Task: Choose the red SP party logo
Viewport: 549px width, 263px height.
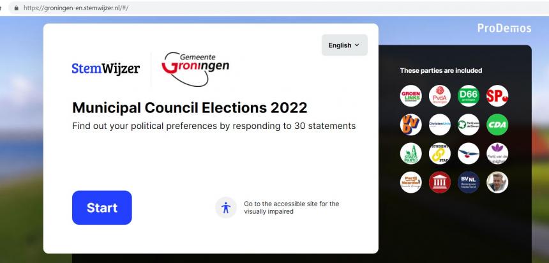Action: 497,96
